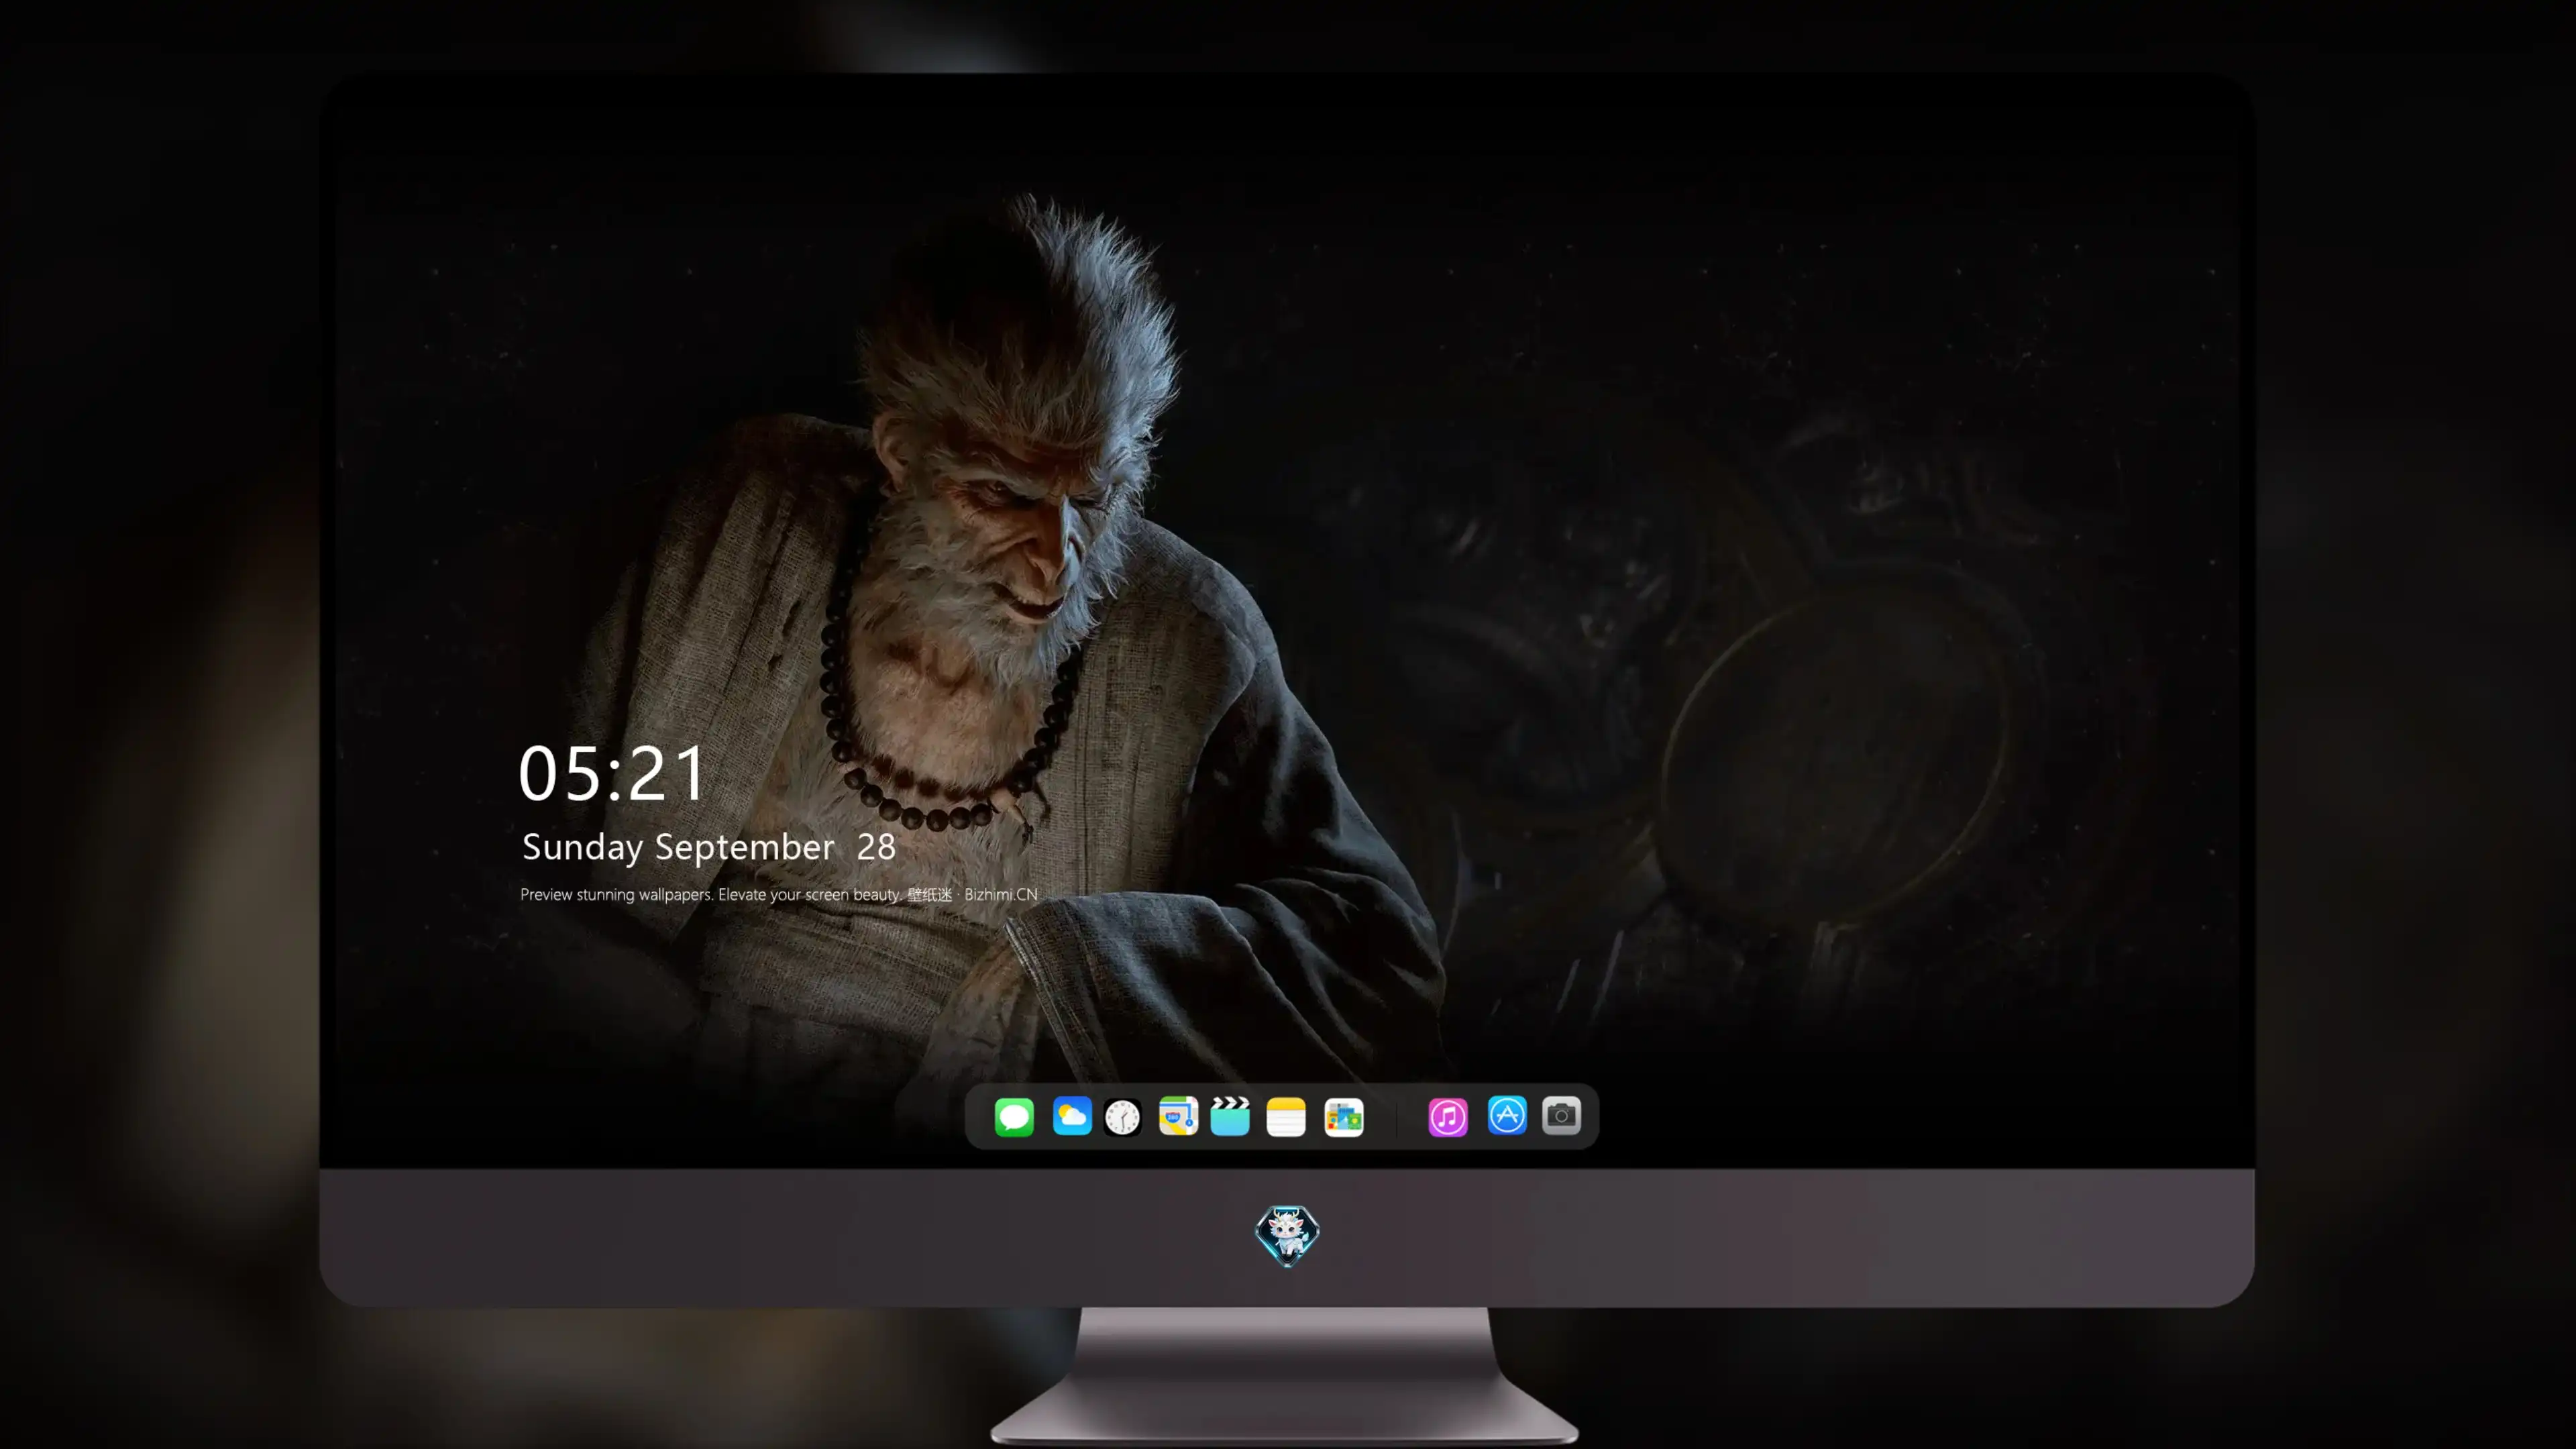Select the Sunday September 28 date text

click(x=708, y=847)
